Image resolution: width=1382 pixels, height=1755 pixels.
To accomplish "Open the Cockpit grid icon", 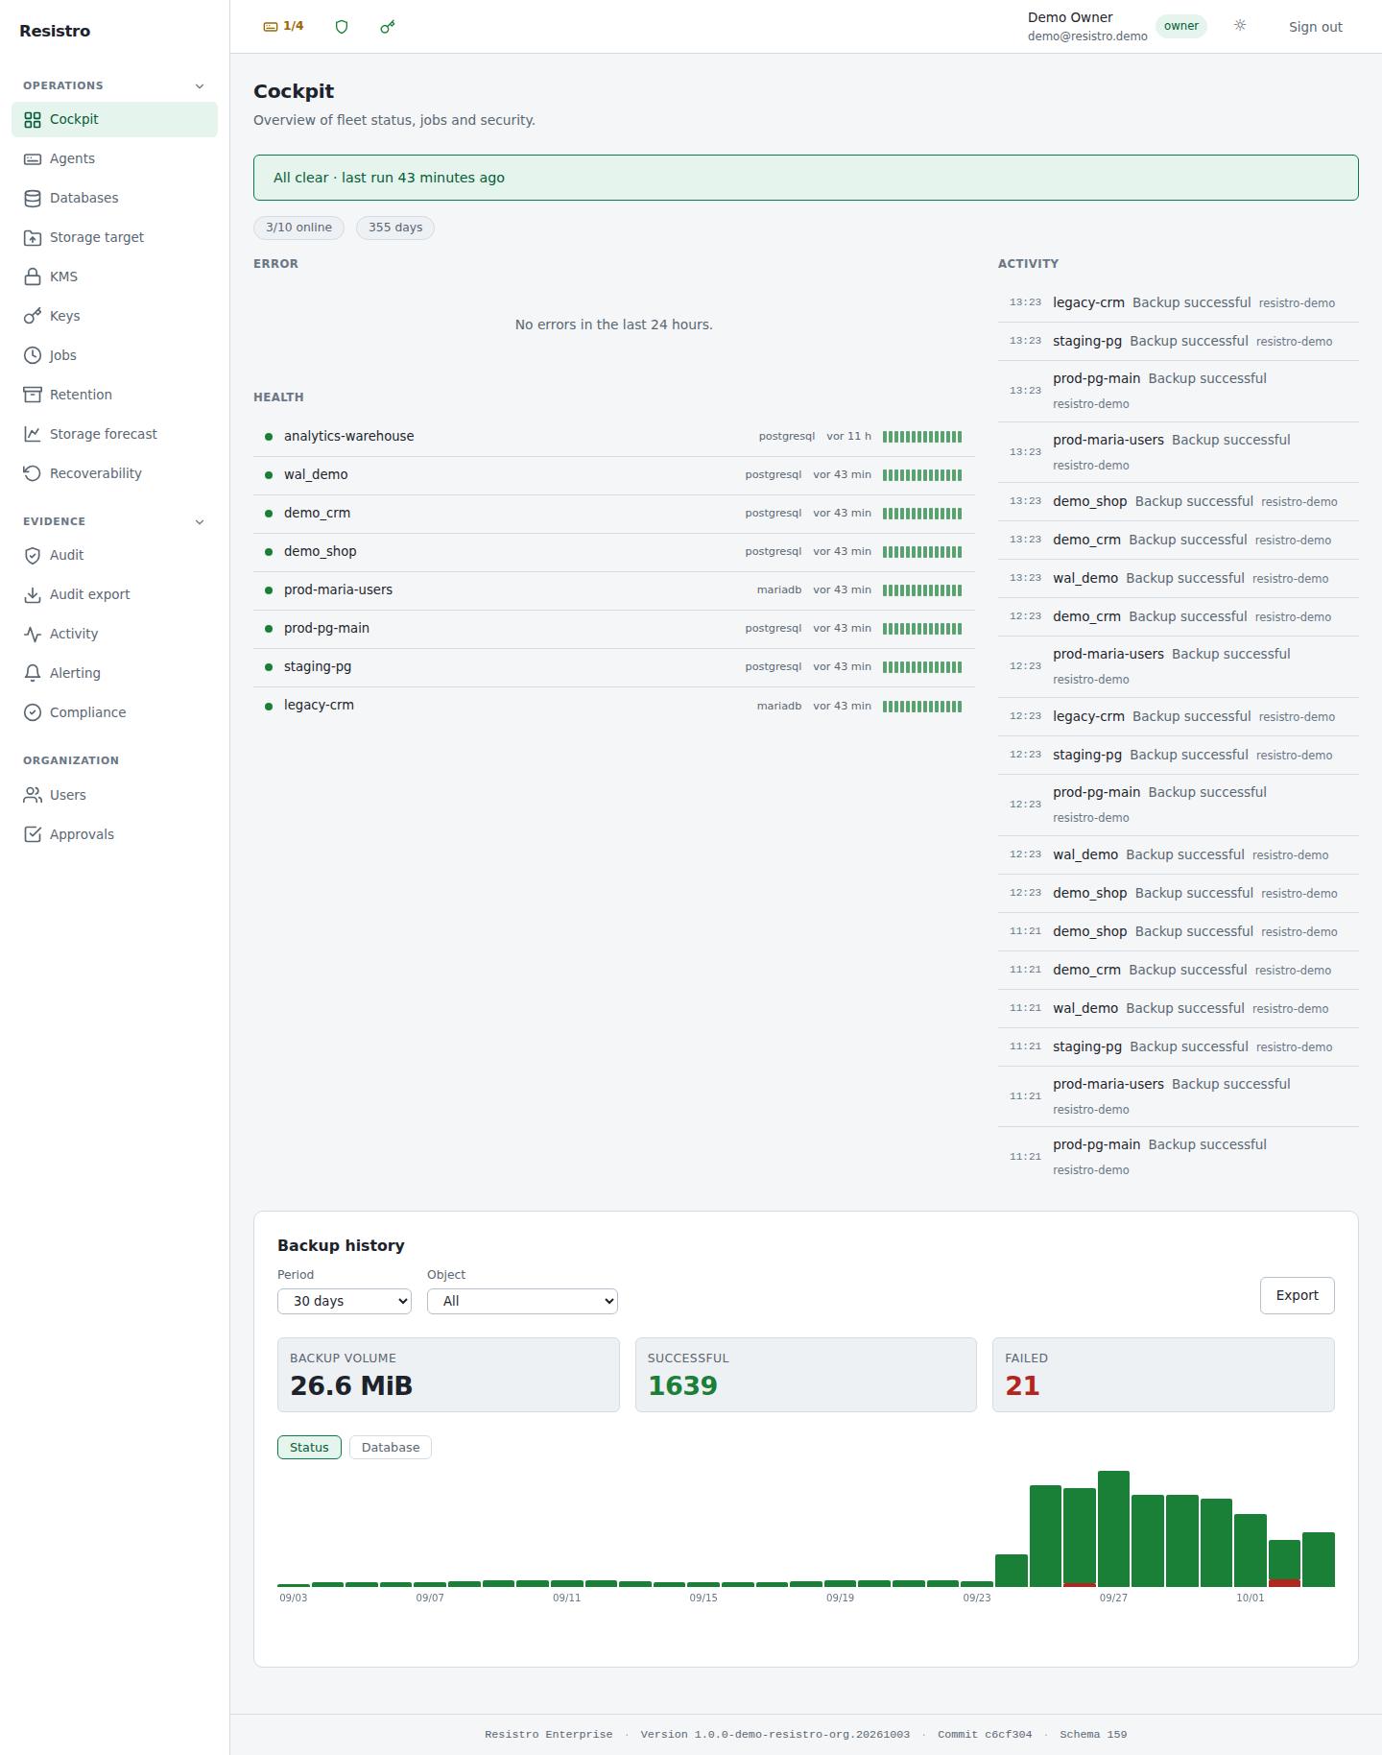I will 33,120.
